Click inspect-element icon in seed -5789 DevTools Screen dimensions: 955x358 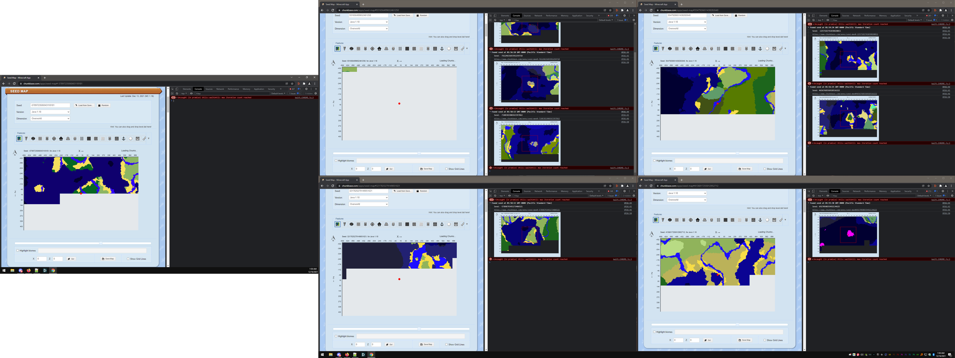[x=172, y=89]
